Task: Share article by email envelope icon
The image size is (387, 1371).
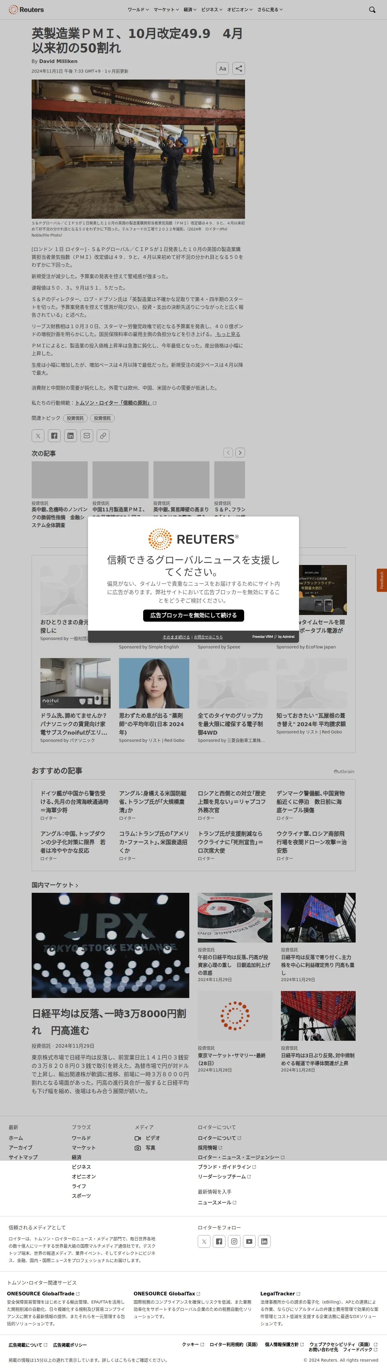Action: tap(87, 435)
